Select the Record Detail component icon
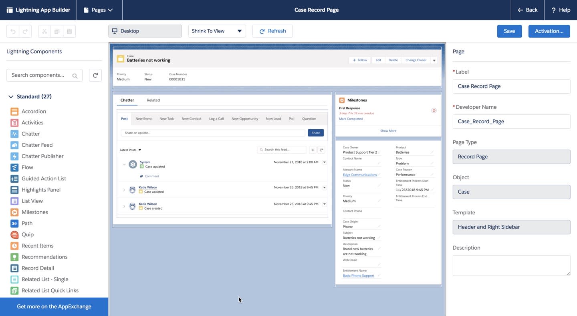 (x=14, y=268)
